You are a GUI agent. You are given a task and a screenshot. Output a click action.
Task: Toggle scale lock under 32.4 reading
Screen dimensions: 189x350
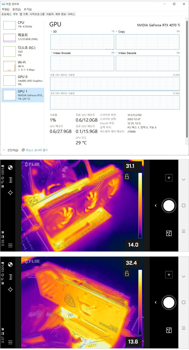(x=127, y=274)
